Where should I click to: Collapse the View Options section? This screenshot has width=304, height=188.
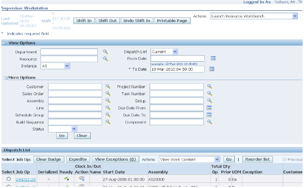point(4,43)
